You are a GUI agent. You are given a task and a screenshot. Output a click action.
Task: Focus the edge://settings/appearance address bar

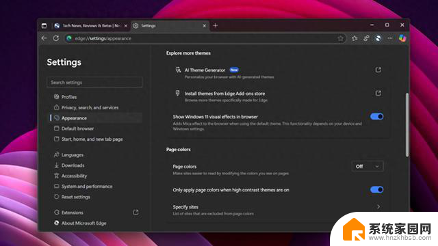[205, 38]
